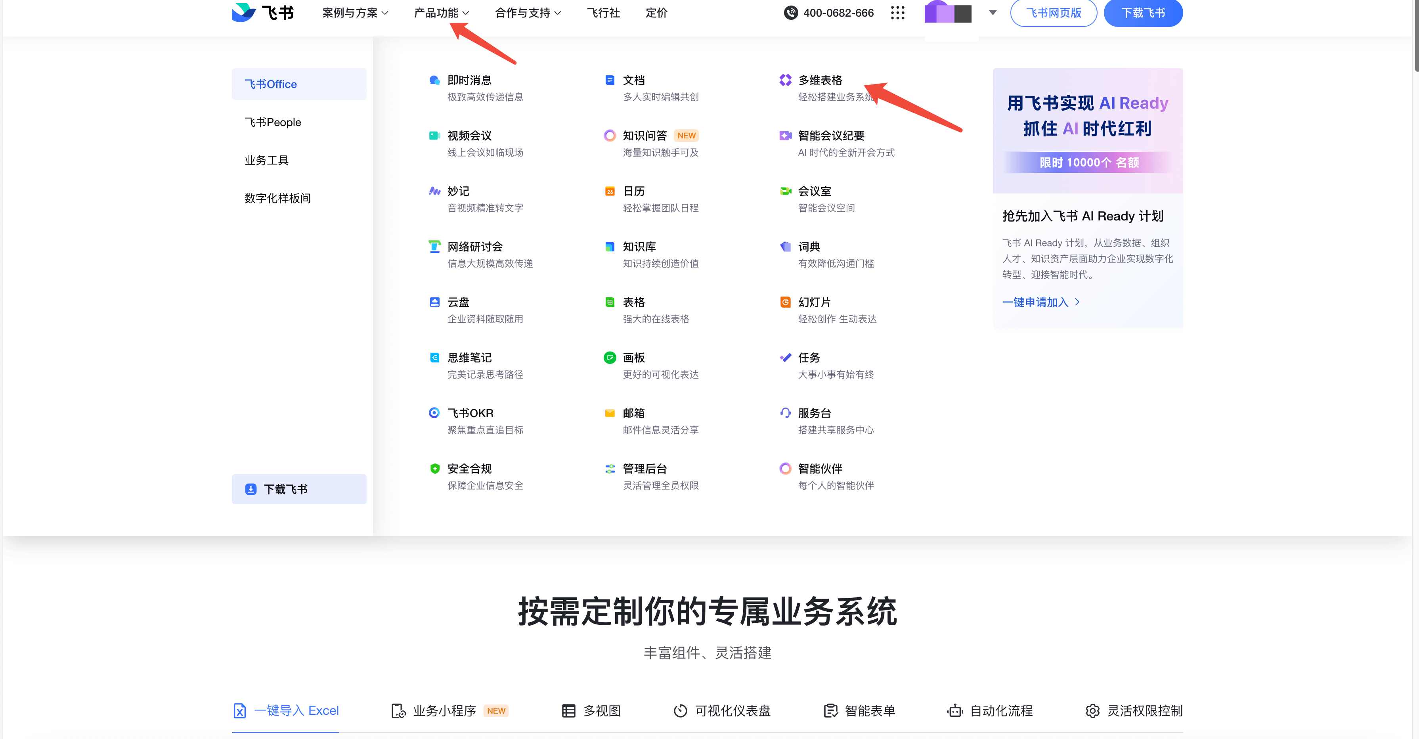Click the 飞书网页版 button
This screenshot has width=1419, height=739.
pyautogui.click(x=1053, y=13)
